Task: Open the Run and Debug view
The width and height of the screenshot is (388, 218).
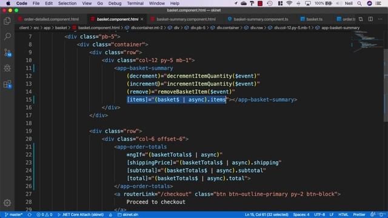Action: point(7,68)
